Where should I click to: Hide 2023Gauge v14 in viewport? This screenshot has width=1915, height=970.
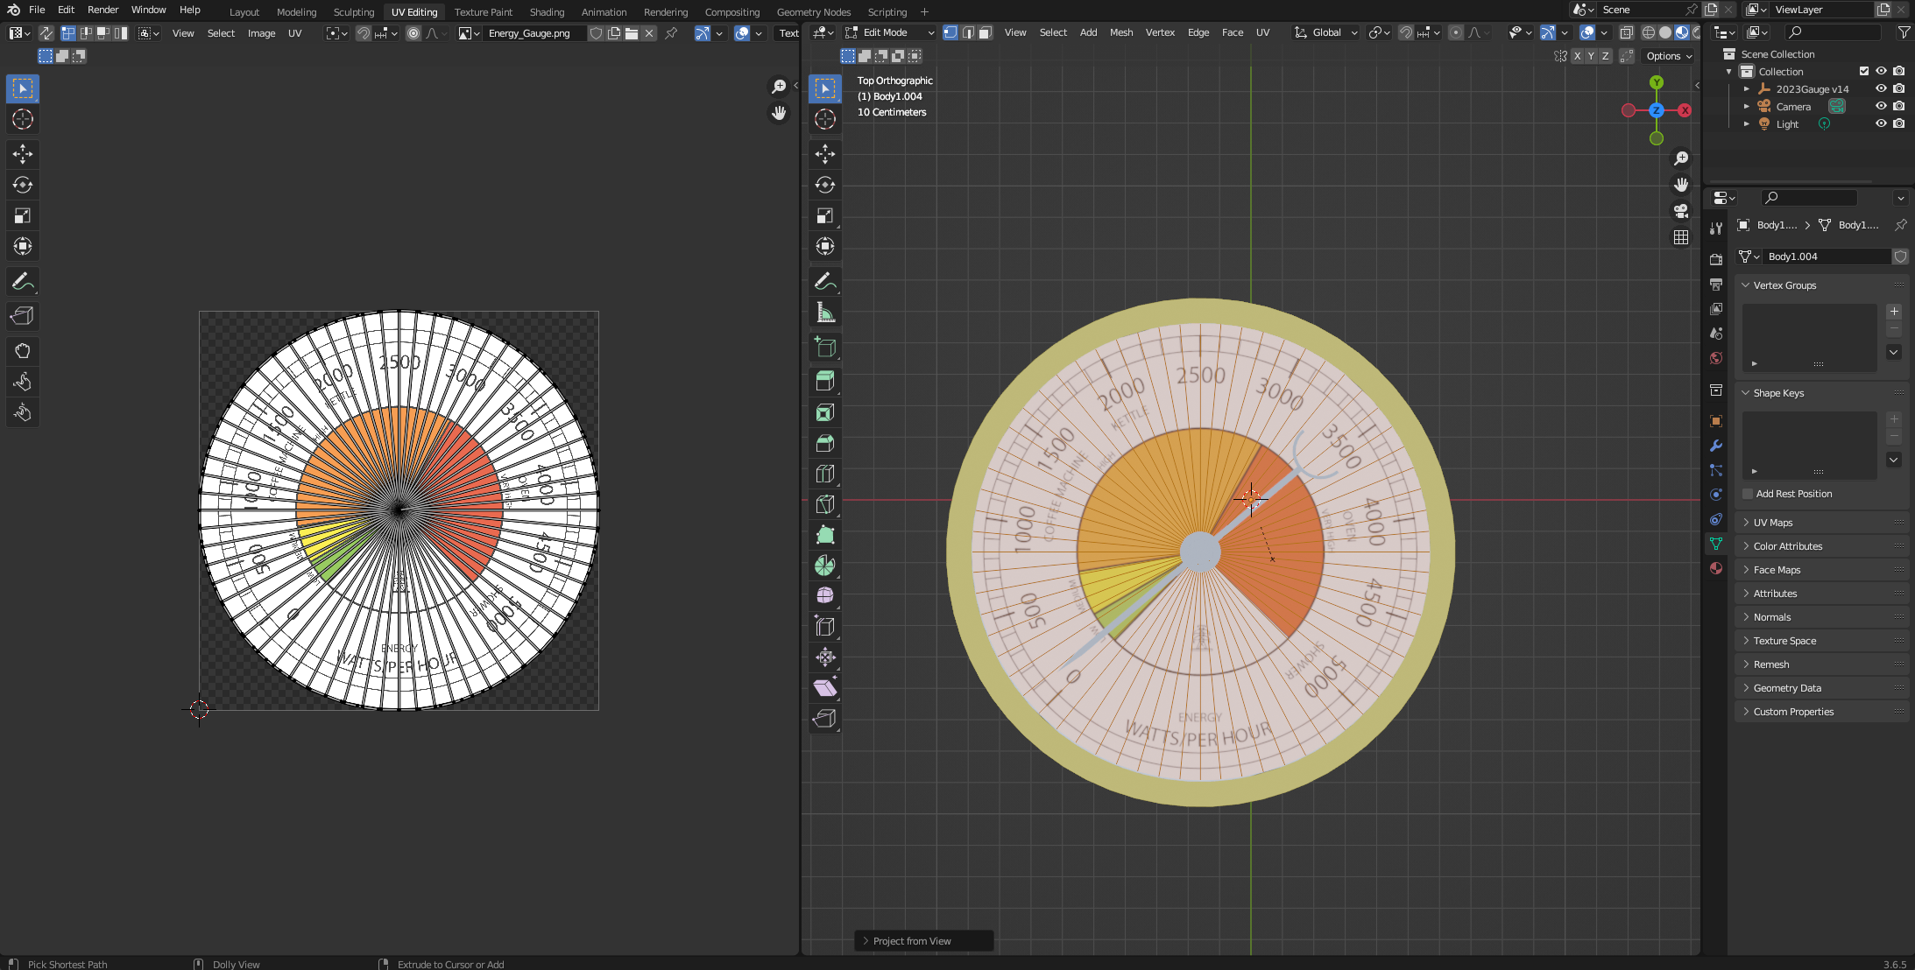tap(1881, 88)
